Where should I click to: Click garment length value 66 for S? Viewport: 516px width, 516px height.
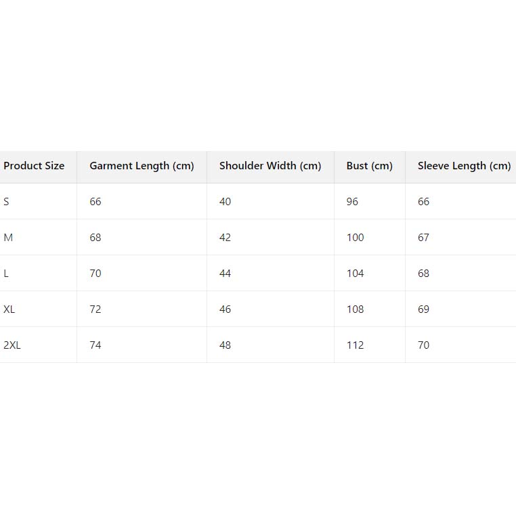click(95, 202)
